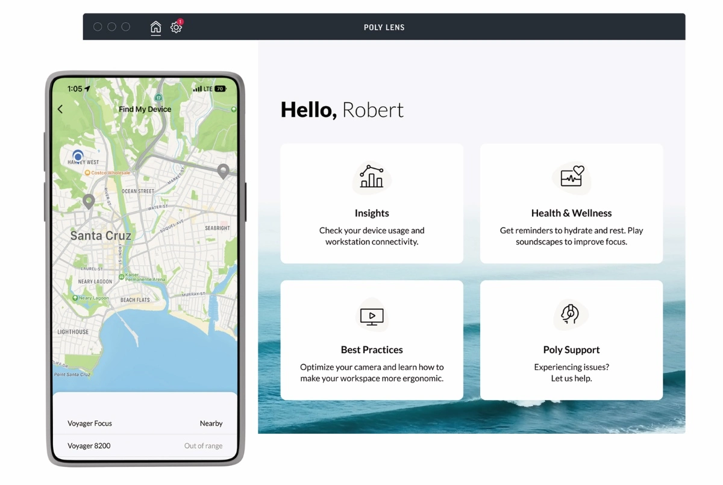Select Voyager 8200 device row
The height and width of the screenshot is (485, 723).
pos(145,446)
